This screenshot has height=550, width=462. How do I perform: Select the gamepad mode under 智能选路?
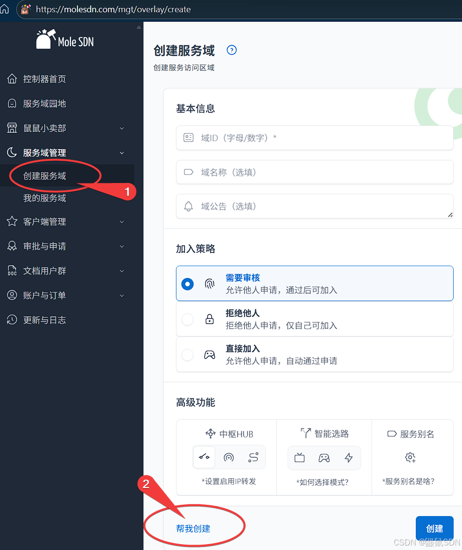click(x=324, y=458)
